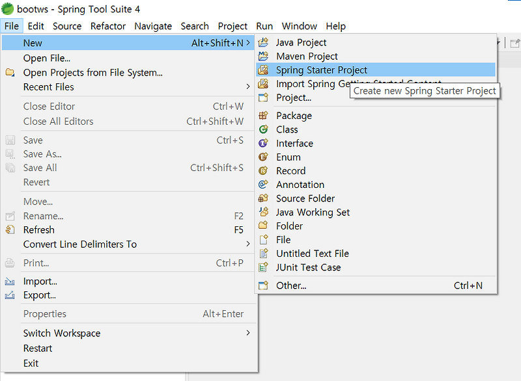Click the JUnit Test Case icon
Image resolution: width=521 pixels, height=381 pixels.
click(x=263, y=267)
